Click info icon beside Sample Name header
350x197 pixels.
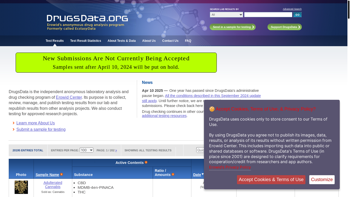tap(61, 174)
